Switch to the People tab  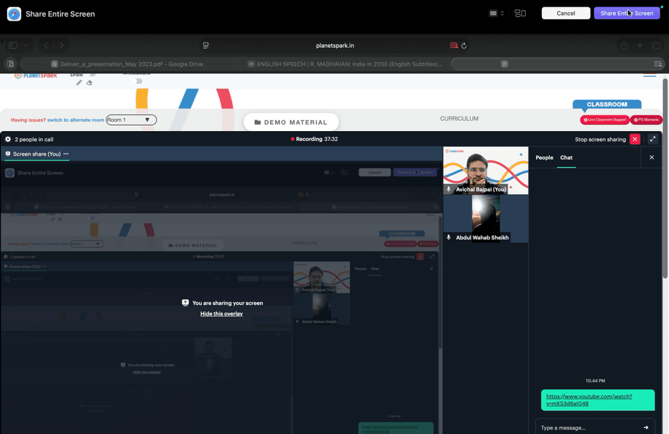coord(544,157)
